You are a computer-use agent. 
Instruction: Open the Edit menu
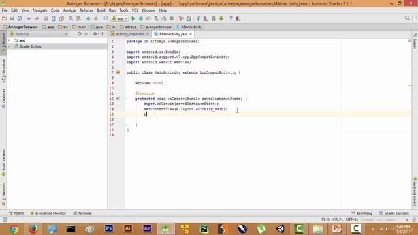click(x=14, y=10)
